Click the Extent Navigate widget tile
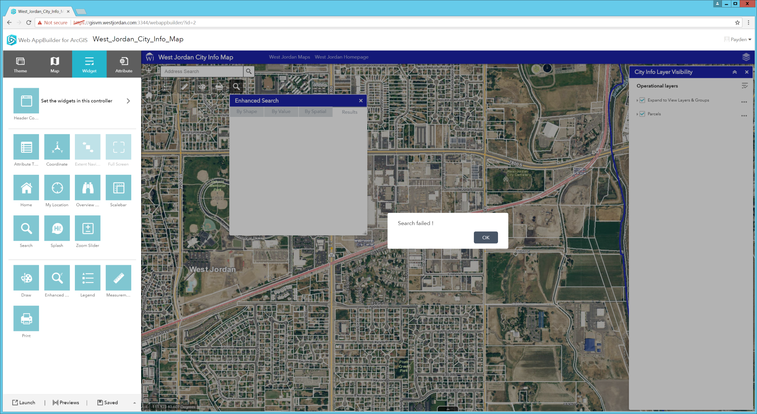The height and width of the screenshot is (414, 757). point(88,147)
